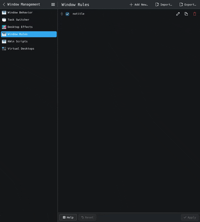Go to the Desktop Effects page
Screen dimensions: 200x222
[29, 27]
